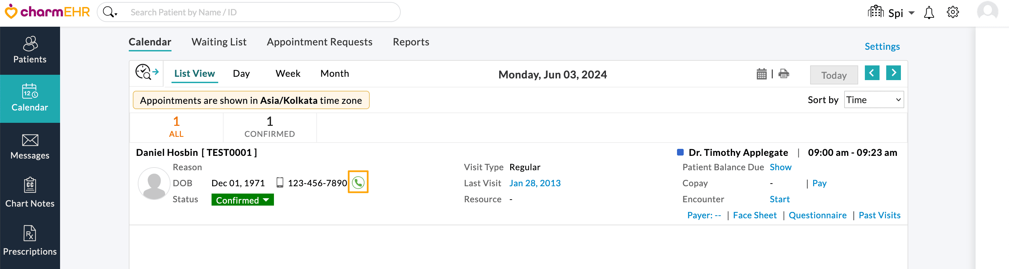This screenshot has width=1009, height=269.
Task: Filter by ALL appointments count
Action: 176,127
